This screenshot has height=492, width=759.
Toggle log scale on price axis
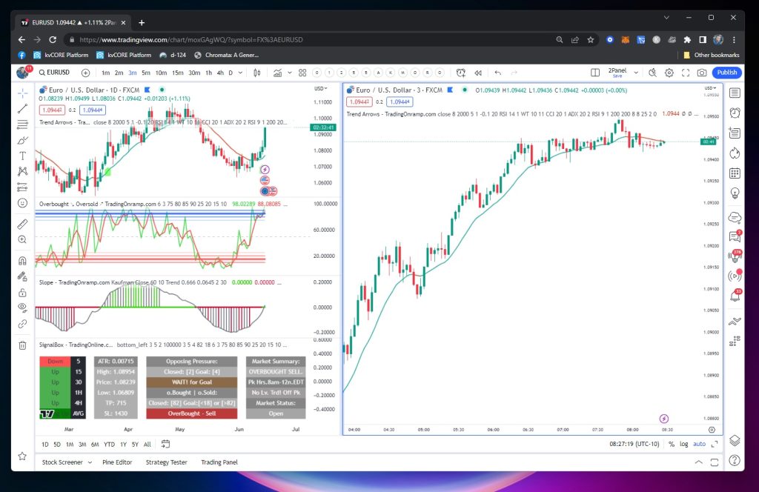[x=683, y=444]
